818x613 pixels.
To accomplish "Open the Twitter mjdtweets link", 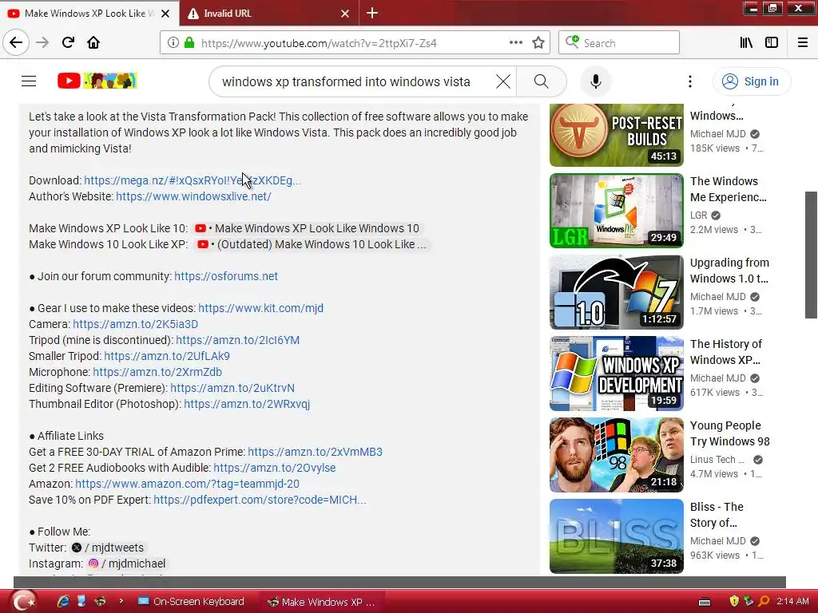I will pos(108,548).
